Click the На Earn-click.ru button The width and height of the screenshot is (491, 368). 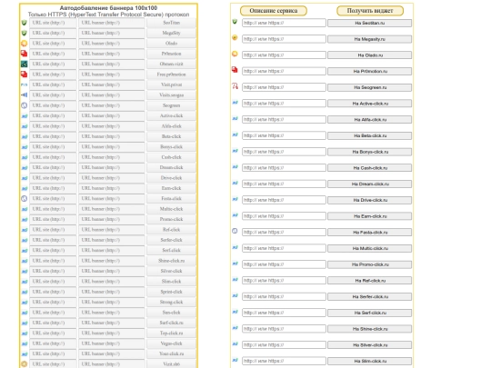pyautogui.click(x=369, y=216)
